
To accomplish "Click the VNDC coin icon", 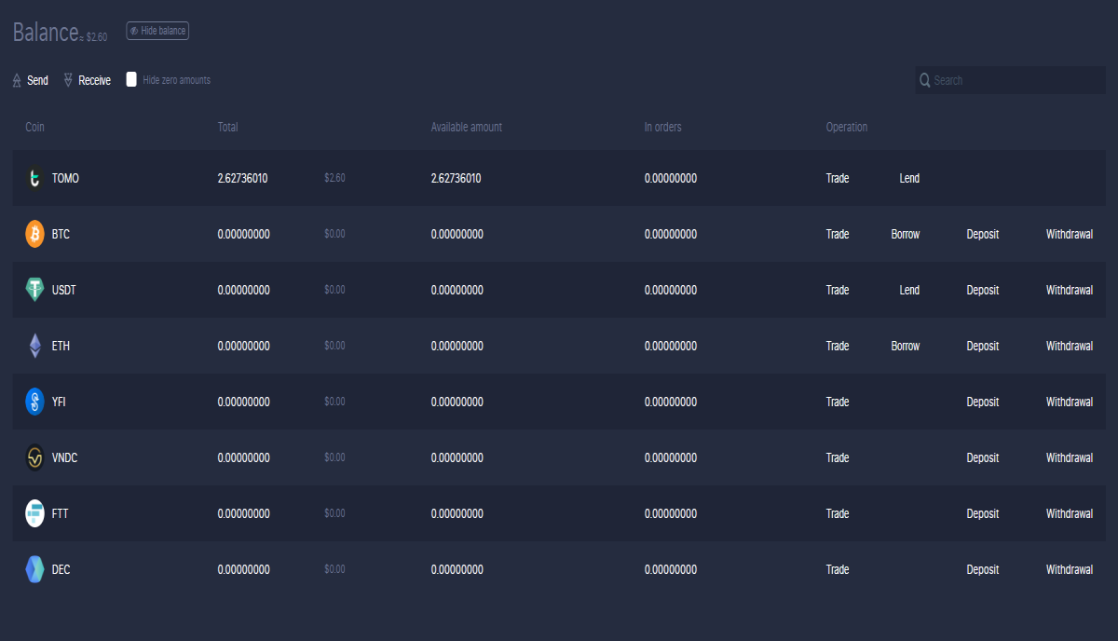I will 34,457.
